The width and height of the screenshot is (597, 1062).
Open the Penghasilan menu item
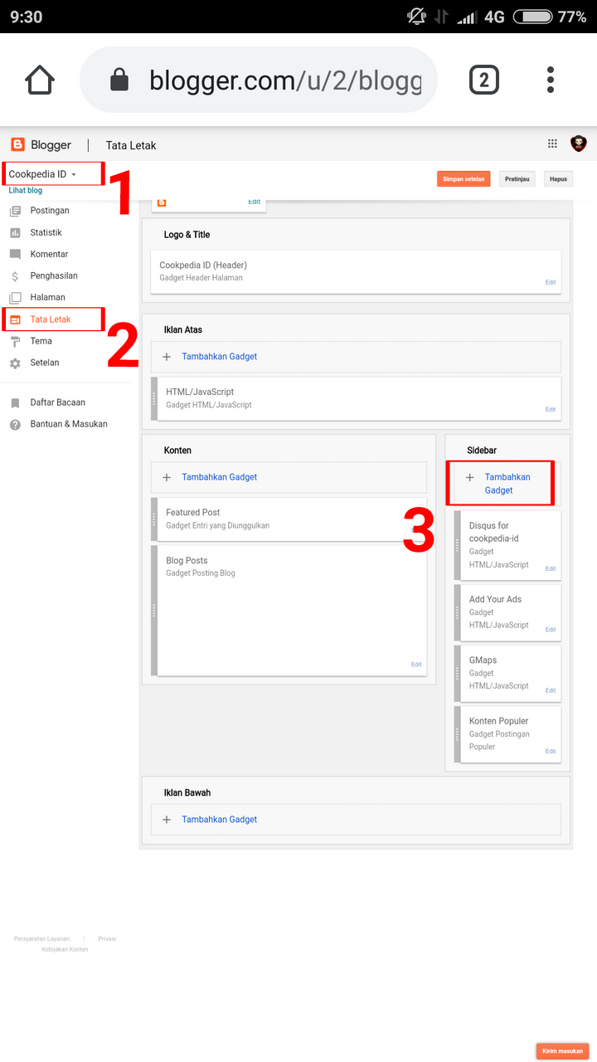(x=54, y=275)
